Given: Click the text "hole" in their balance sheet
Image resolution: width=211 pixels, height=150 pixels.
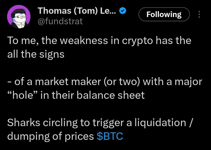Looking at the screenshot, I should pyautogui.click(x=76, y=95).
